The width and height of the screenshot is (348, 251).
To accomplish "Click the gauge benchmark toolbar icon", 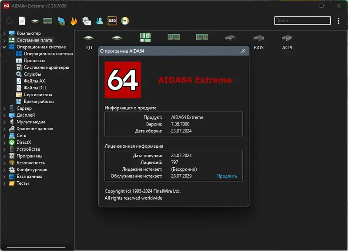I will tap(125, 21).
